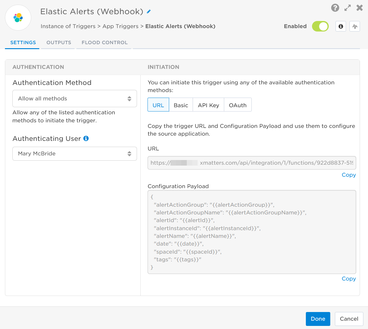368x329 pixels.
Task: Open help with the question mark icon
Action: pos(335,8)
